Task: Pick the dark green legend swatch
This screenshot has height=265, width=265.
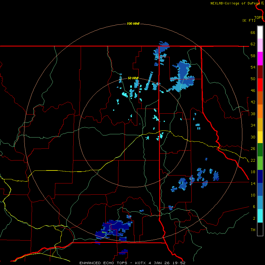Action: coord(260,150)
